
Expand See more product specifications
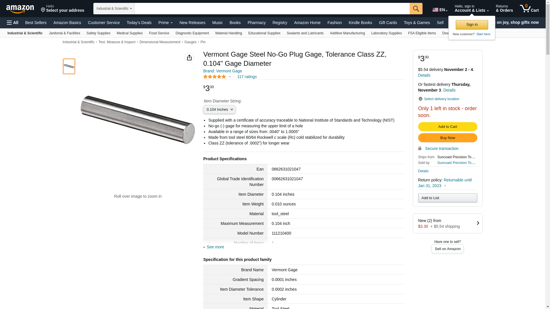point(215,247)
